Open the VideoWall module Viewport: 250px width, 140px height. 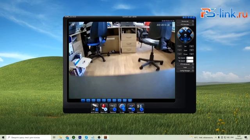140,108
